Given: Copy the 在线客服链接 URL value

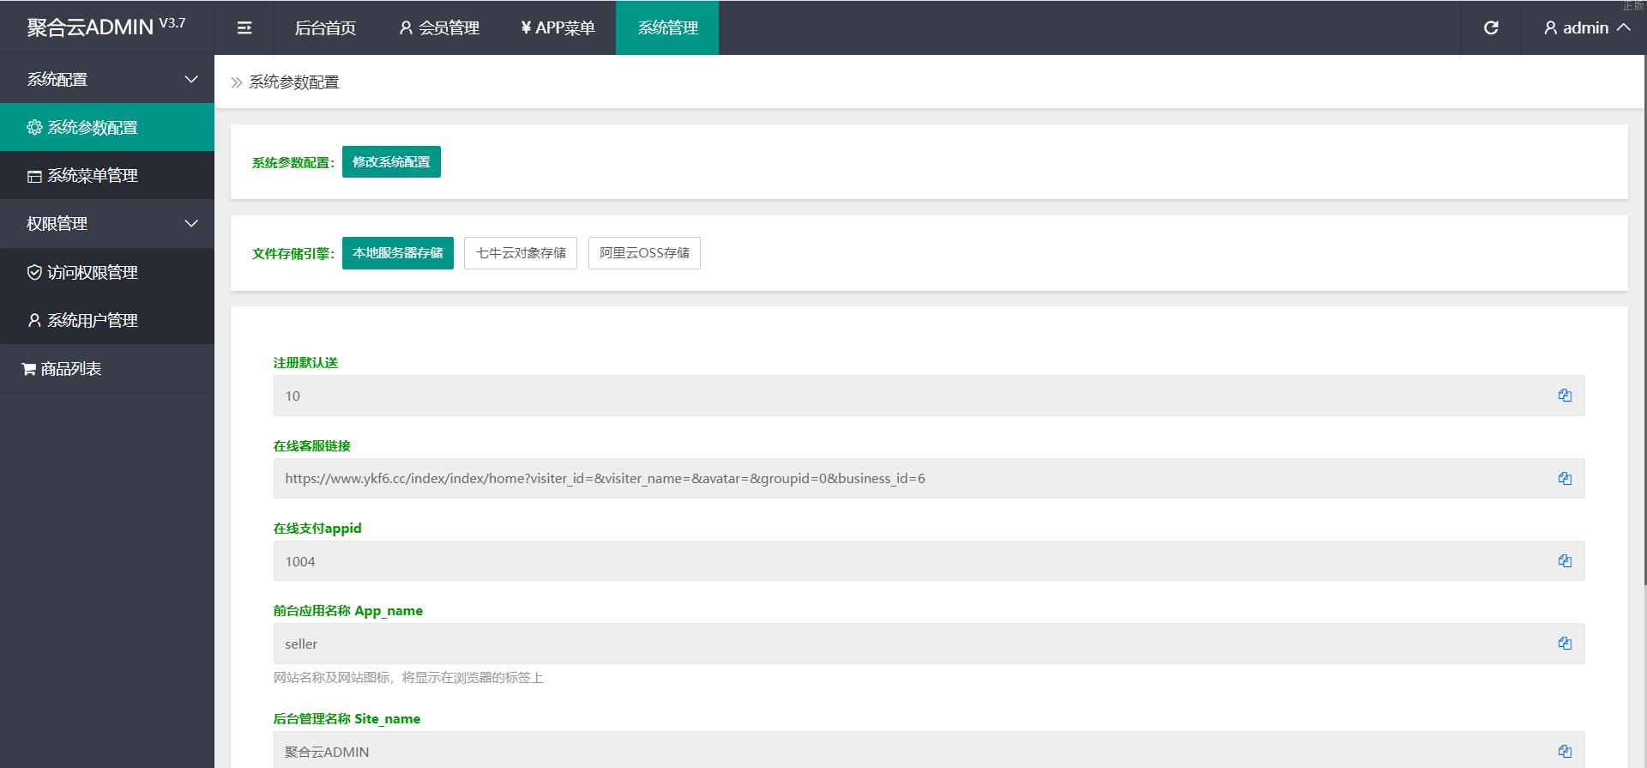Looking at the screenshot, I should tap(1565, 479).
